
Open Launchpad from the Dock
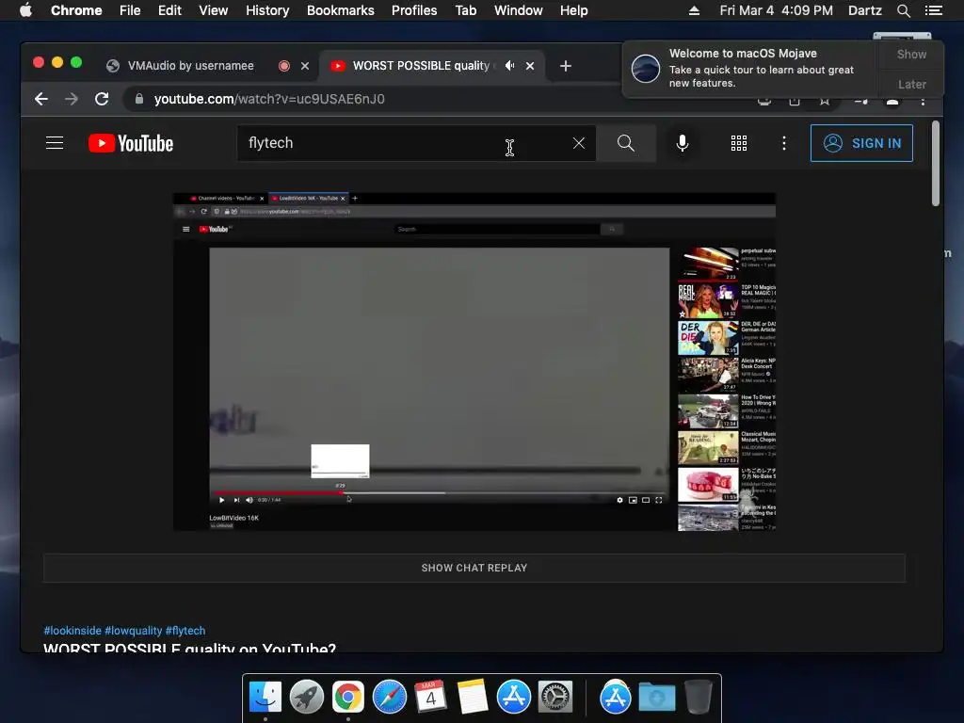[x=307, y=698]
